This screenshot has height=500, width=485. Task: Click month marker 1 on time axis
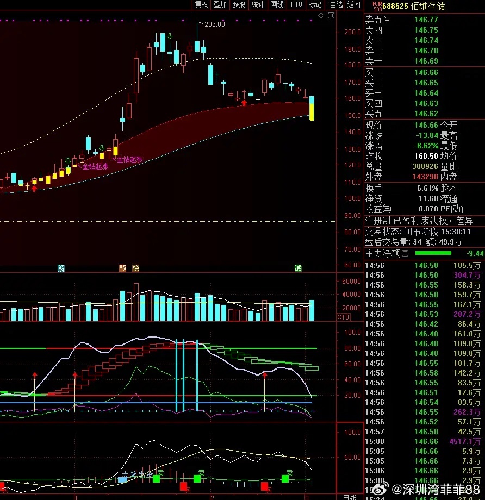pyautogui.click(x=76, y=497)
